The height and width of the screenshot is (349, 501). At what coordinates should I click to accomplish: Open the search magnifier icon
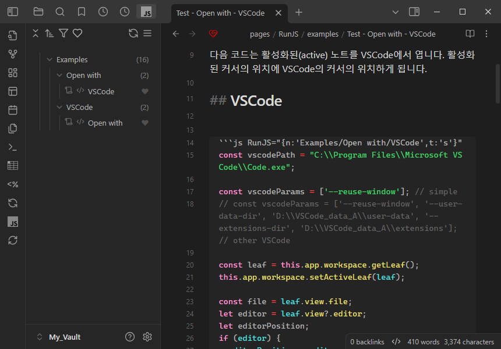(x=60, y=12)
